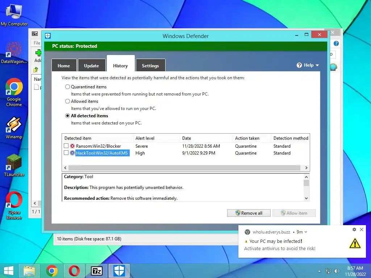Click red severe icon beside Ransom:Win32/Blocker

pyautogui.click(x=72, y=146)
